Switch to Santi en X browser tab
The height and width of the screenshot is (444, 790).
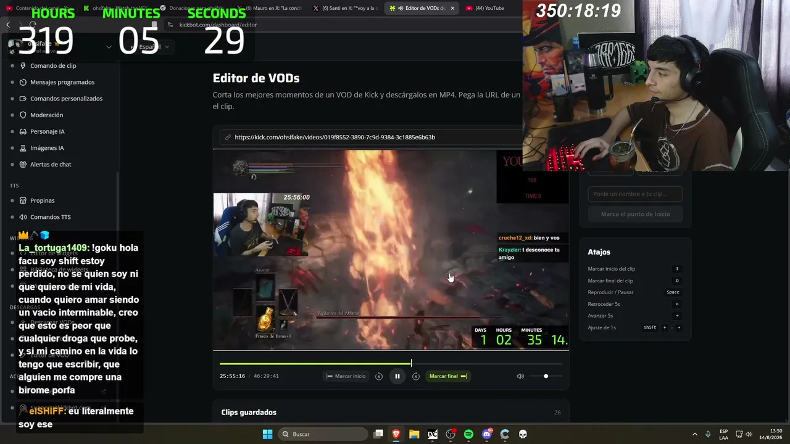(x=345, y=8)
